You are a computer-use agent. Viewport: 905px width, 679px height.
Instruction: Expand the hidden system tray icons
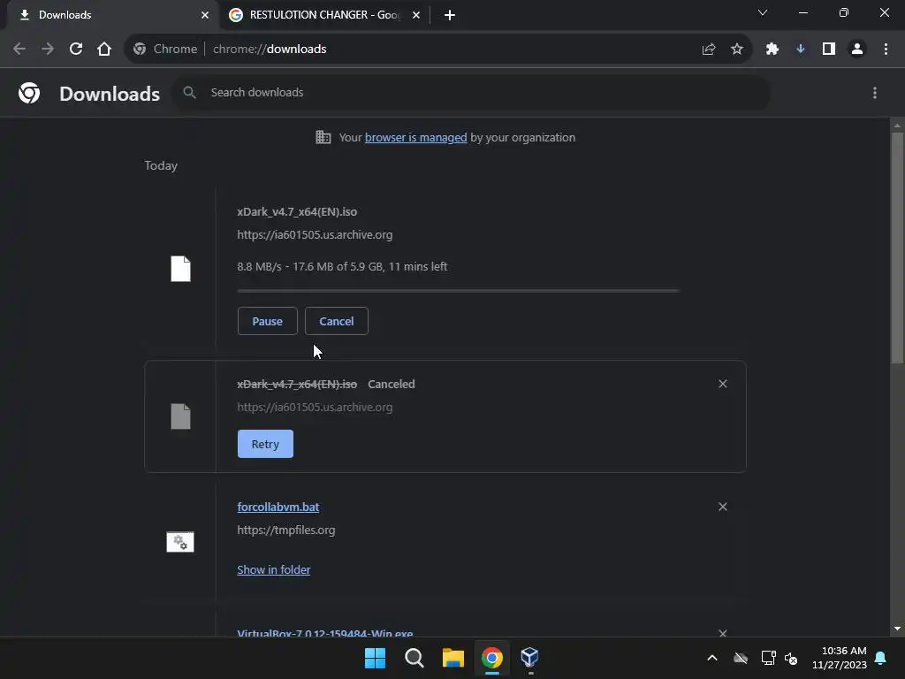point(712,658)
